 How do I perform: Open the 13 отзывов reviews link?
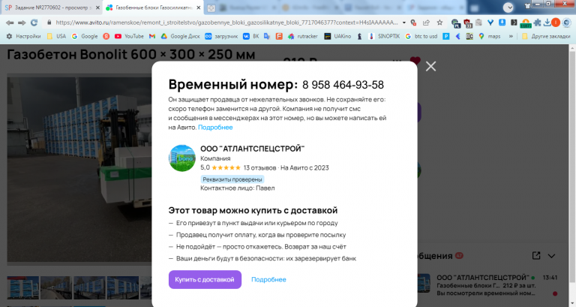[259, 167]
